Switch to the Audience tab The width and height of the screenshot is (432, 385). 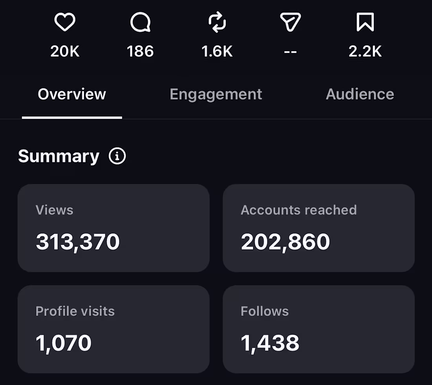pyautogui.click(x=360, y=94)
